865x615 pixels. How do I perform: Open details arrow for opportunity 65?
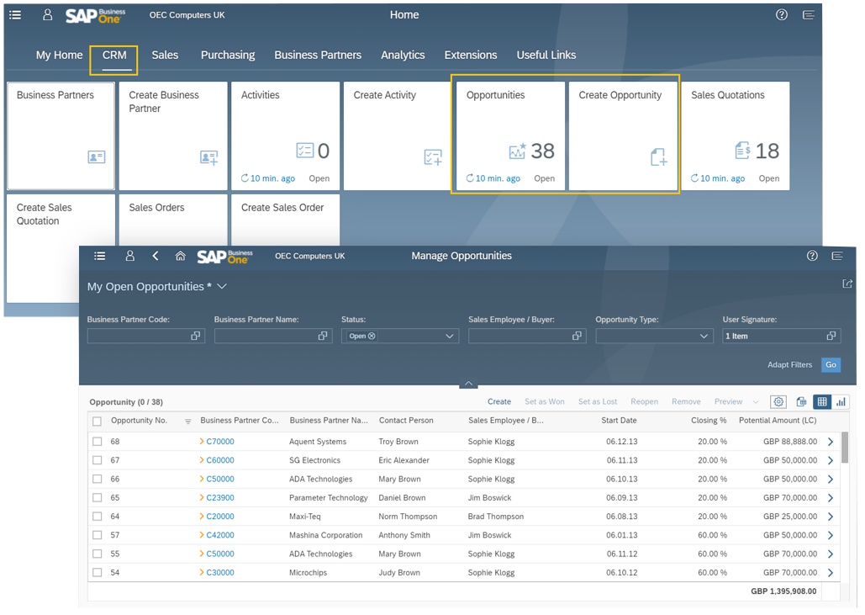[831, 498]
